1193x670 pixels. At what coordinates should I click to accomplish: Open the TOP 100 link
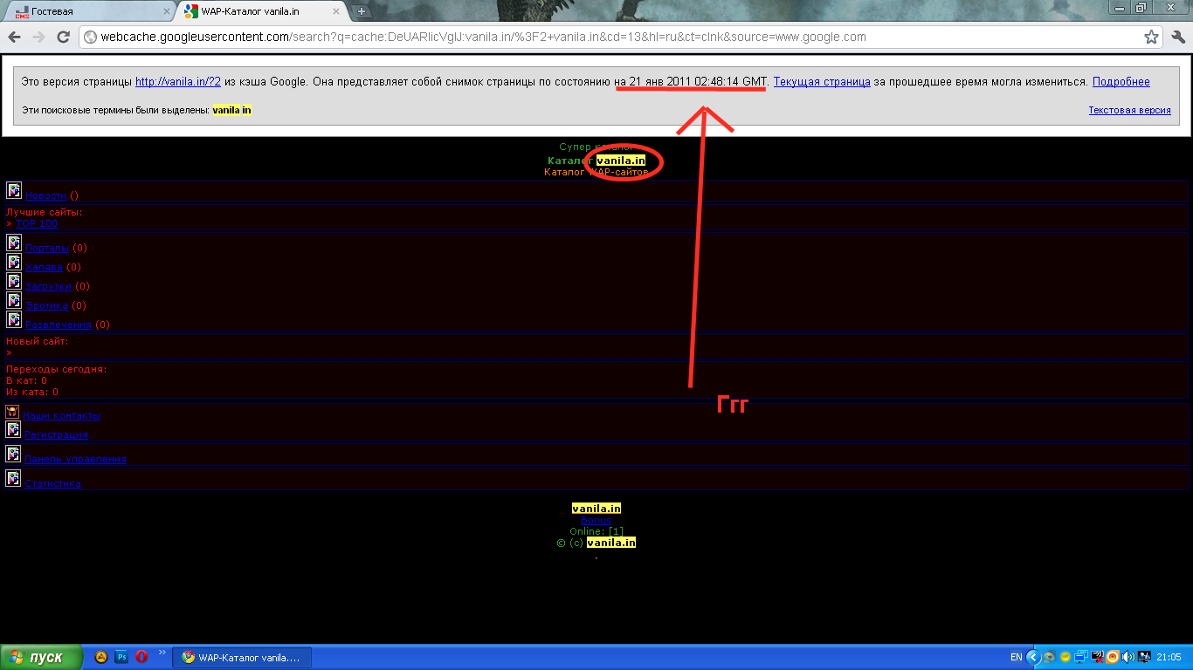(37, 224)
